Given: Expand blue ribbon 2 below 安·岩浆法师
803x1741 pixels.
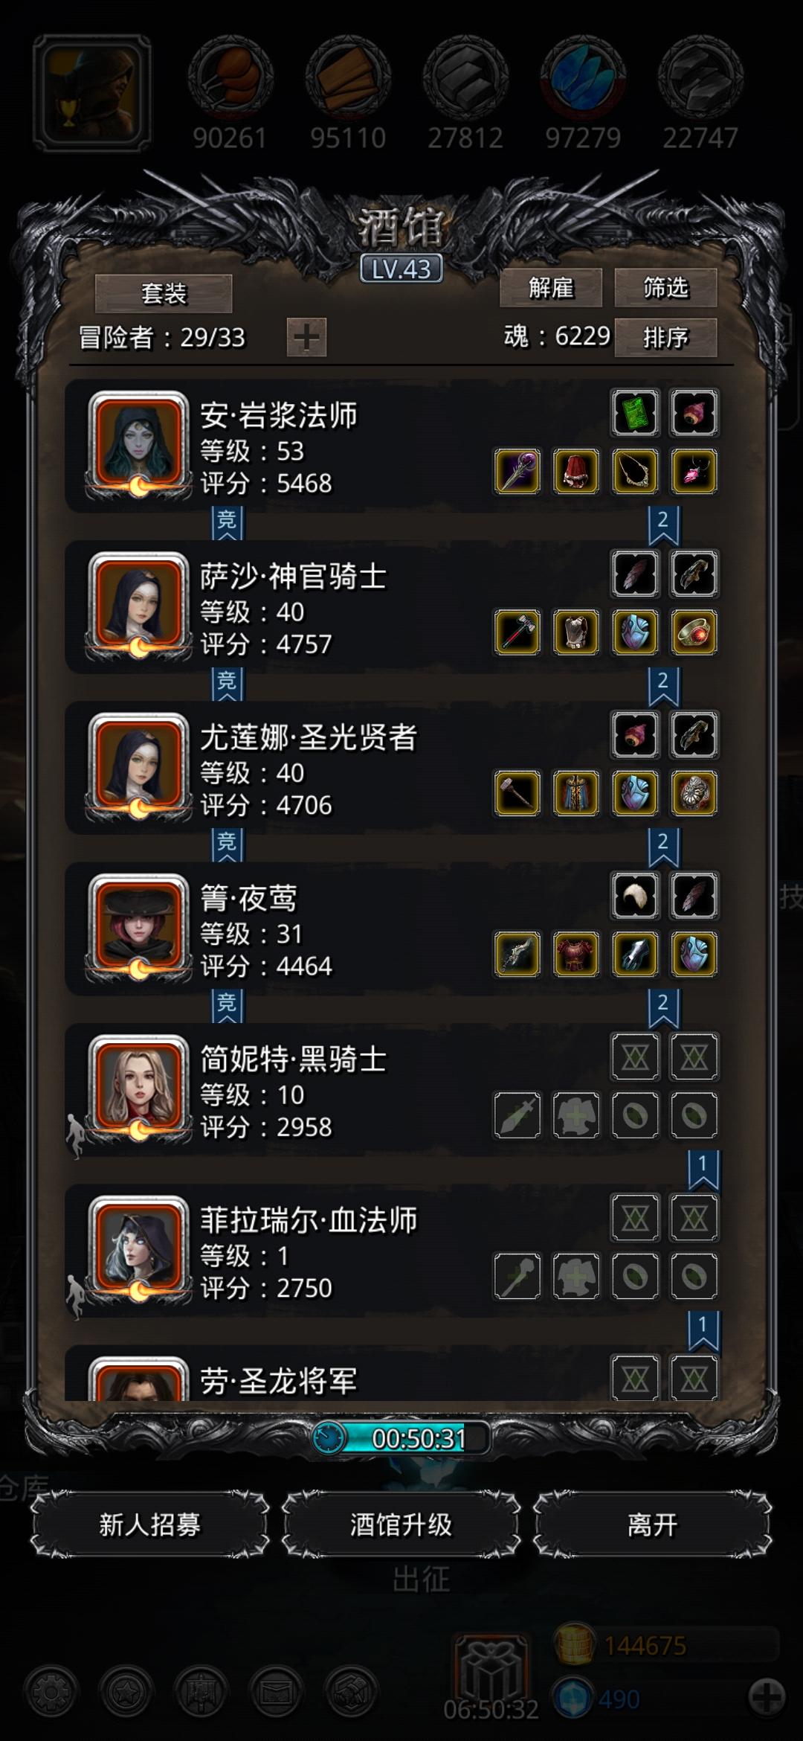Looking at the screenshot, I should click(x=663, y=525).
